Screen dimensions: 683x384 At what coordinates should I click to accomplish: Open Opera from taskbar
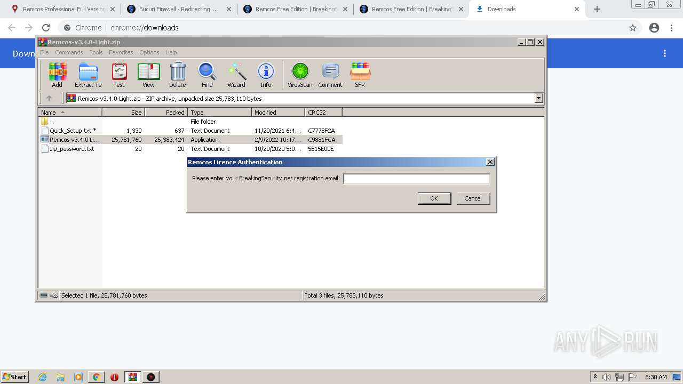click(114, 377)
